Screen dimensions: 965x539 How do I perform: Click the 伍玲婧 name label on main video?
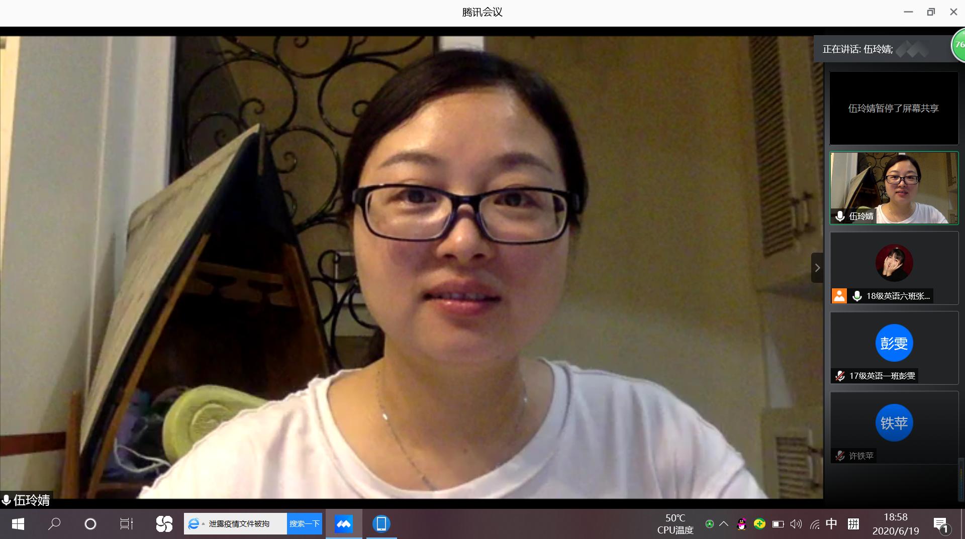click(32, 500)
